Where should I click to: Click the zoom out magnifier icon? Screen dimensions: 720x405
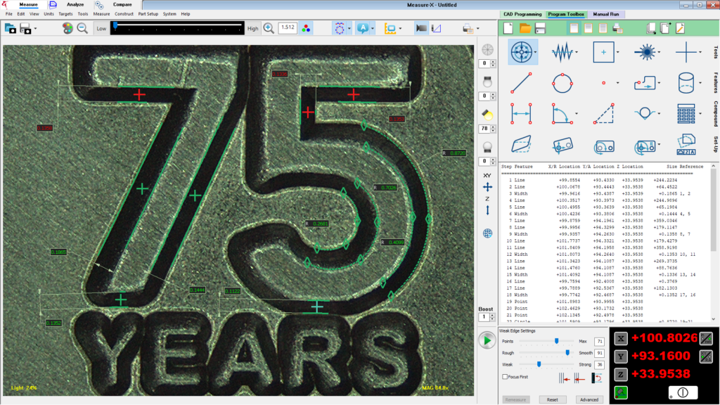pyautogui.click(x=82, y=28)
